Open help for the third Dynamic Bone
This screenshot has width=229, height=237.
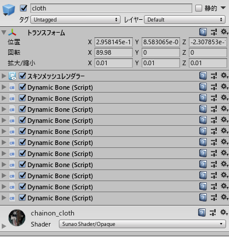click(203, 109)
